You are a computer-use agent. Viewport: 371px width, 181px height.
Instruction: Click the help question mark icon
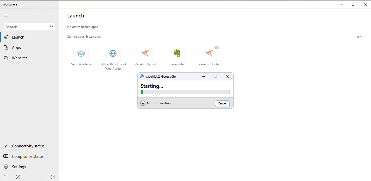pyautogui.click(x=53, y=177)
